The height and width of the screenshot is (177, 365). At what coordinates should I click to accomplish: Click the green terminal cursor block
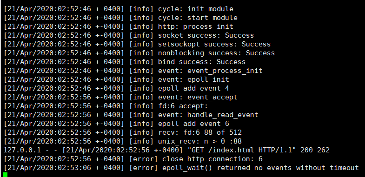[6, 174]
